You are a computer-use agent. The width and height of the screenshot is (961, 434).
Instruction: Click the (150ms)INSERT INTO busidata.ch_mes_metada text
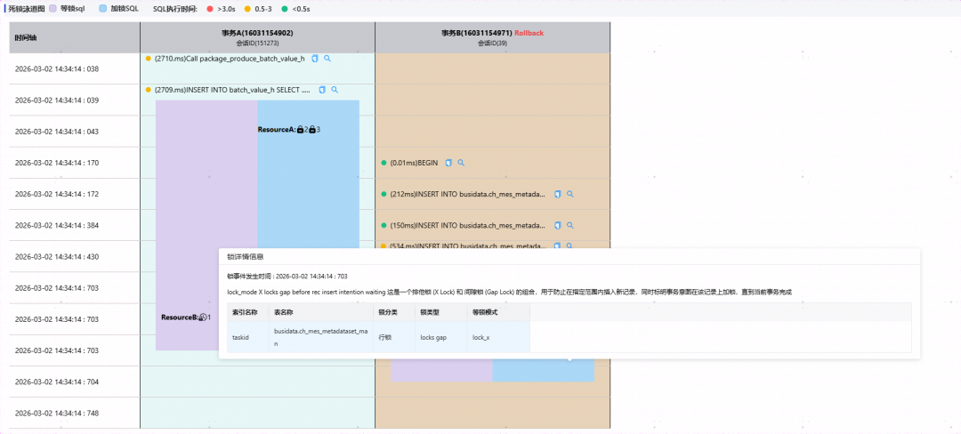click(468, 225)
